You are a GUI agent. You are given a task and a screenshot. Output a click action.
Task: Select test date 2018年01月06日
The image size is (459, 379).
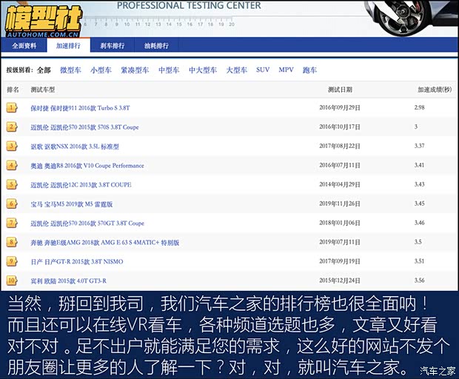coord(340,223)
